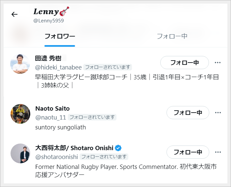This screenshot has width=231, height=187.
Task: Click Shotaro Onishi's verified badge
Action: pos(118,147)
